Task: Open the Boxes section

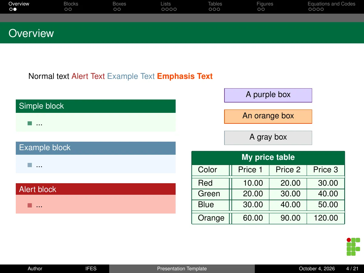Action: tap(119, 4)
